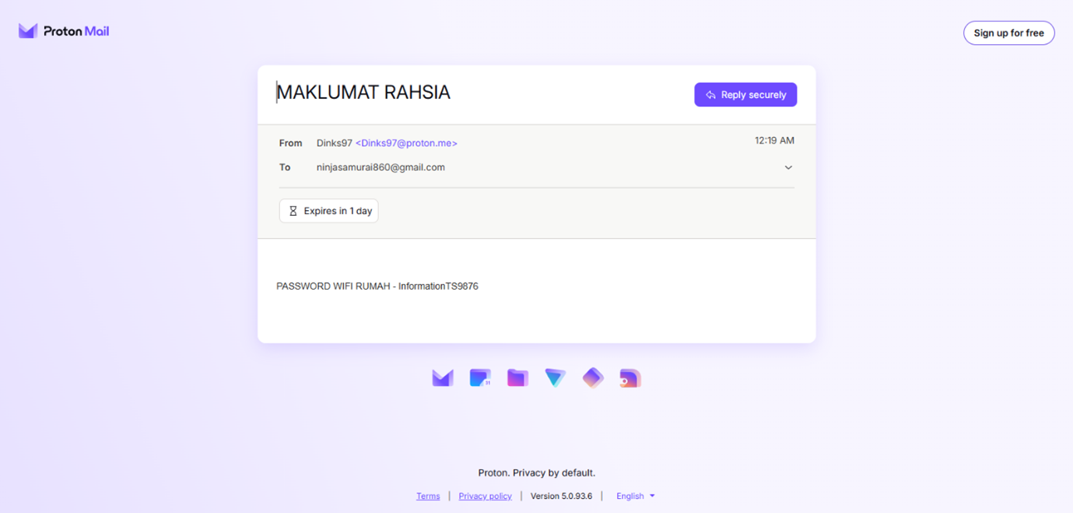This screenshot has width=1073, height=513.
Task: Click the Reply securely button
Action: pos(745,95)
